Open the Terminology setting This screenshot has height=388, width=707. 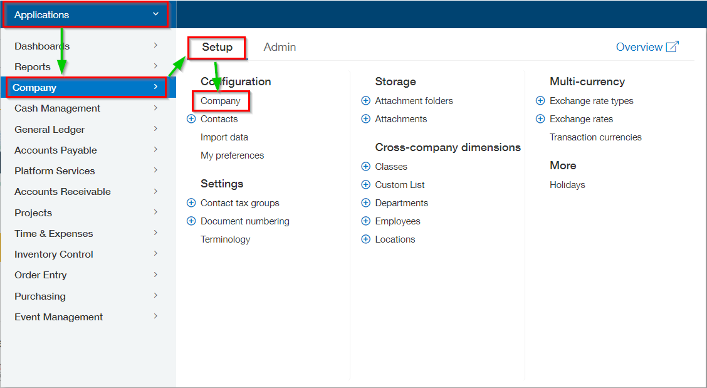point(226,239)
